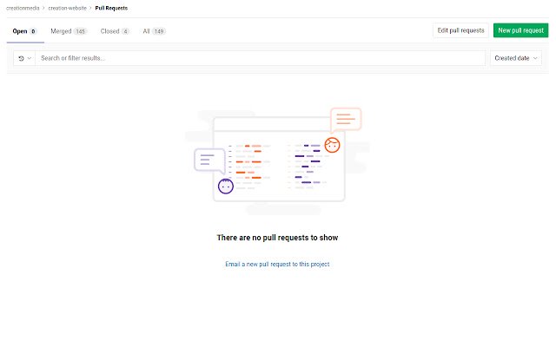The height and width of the screenshot is (347, 556).
Task: Open the Created date sort dropdown
Action: [516, 58]
